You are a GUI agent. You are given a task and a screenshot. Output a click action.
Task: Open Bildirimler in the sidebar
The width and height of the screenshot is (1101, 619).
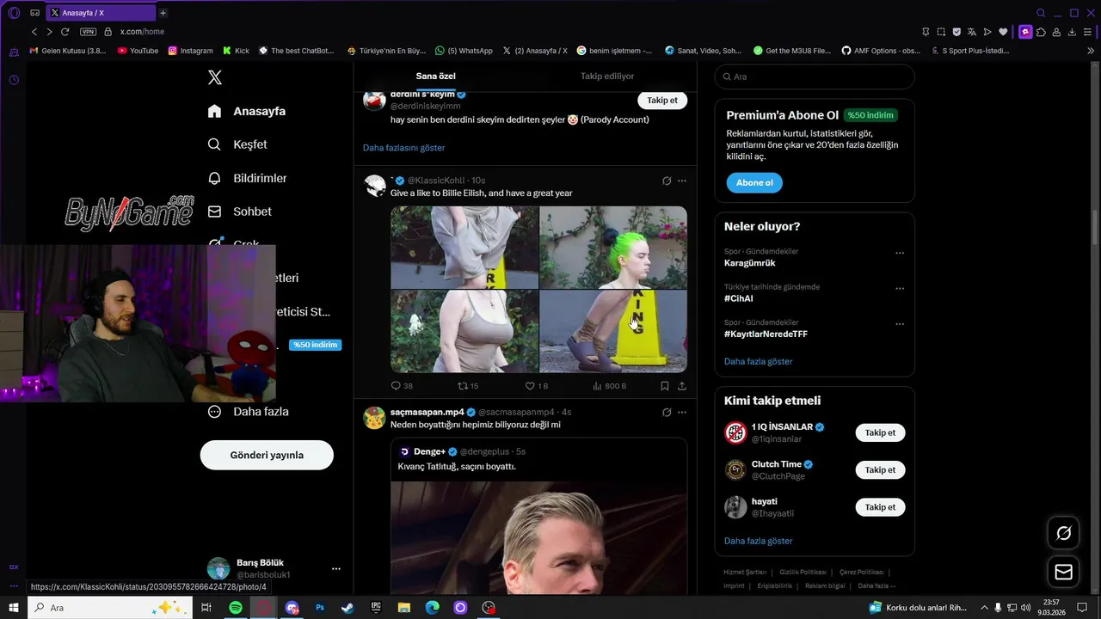pos(247,178)
